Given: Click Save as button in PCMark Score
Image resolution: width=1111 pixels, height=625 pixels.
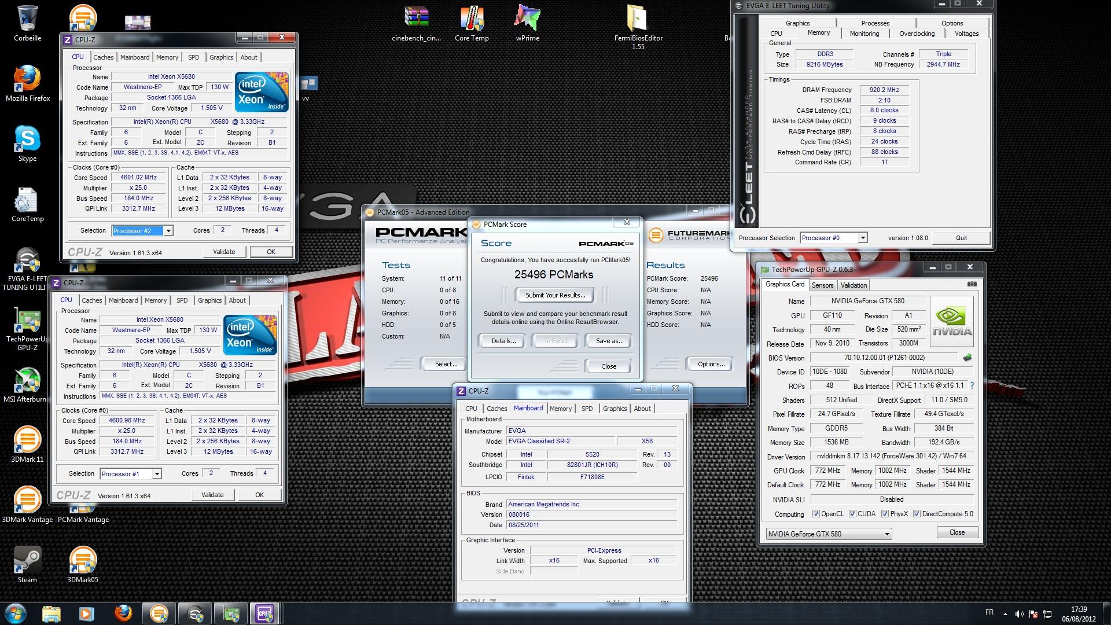Looking at the screenshot, I should point(609,341).
